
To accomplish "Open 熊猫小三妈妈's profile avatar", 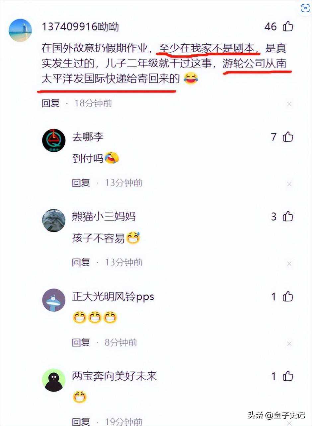I will [x=54, y=220].
